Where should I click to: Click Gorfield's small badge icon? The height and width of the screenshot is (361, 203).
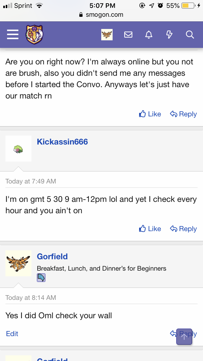(x=41, y=278)
